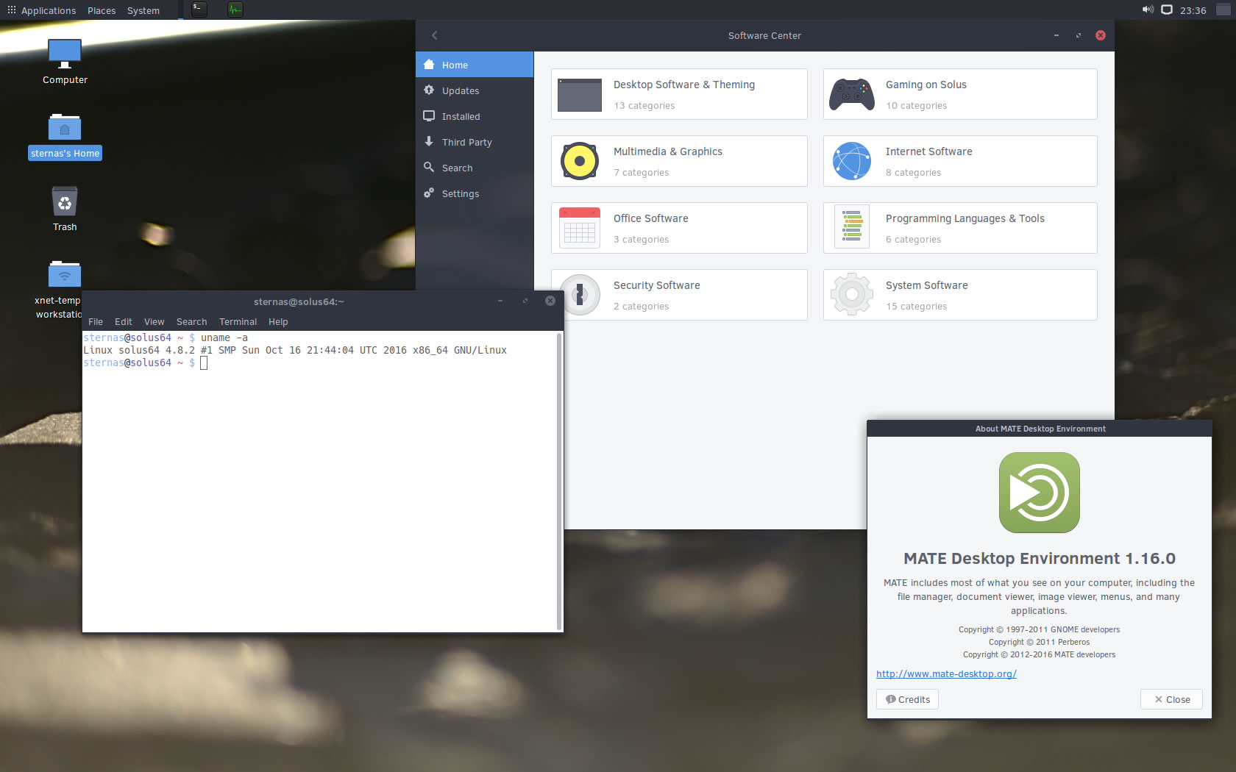Click the Updates gear icon in sidebar
Screen dimensions: 1236x772
tap(429, 90)
